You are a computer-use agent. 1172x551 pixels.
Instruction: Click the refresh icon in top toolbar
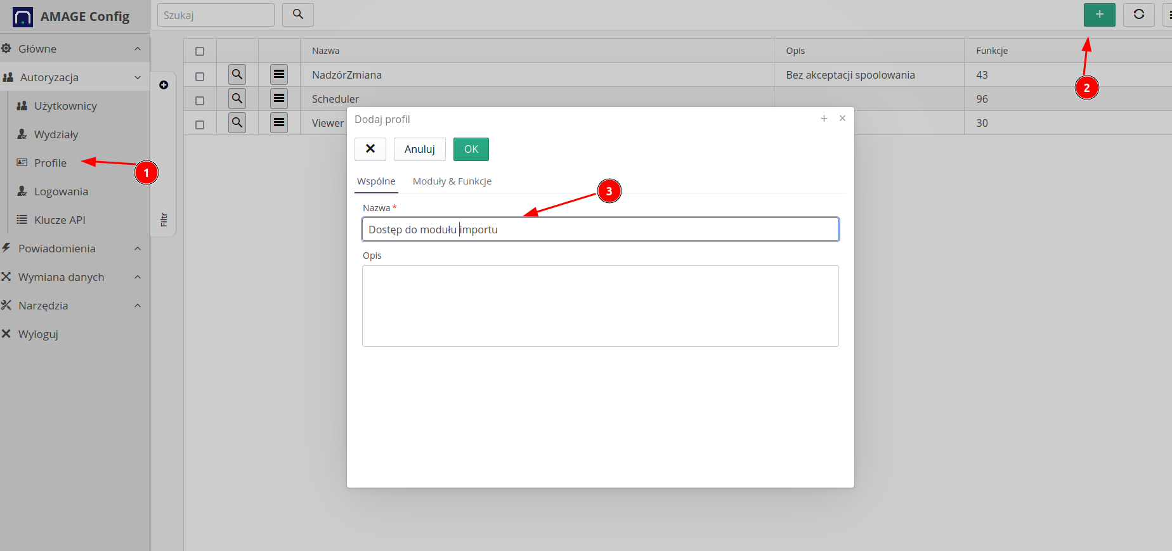(1138, 15)
